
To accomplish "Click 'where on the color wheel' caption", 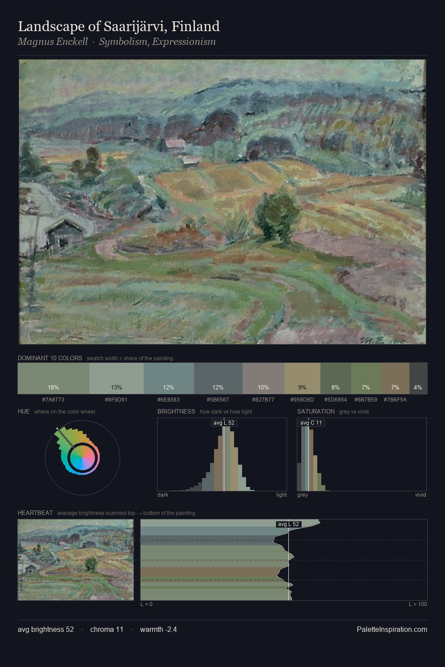I will (x=65, y=412).
